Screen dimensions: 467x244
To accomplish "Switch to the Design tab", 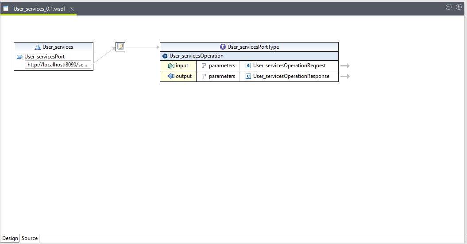I will [10, 238].
